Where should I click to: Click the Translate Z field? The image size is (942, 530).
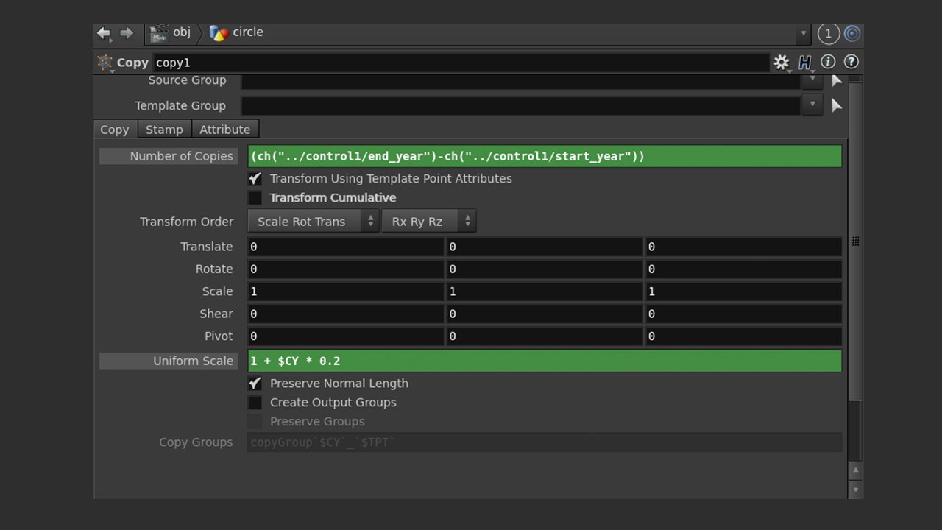point(743,247)
